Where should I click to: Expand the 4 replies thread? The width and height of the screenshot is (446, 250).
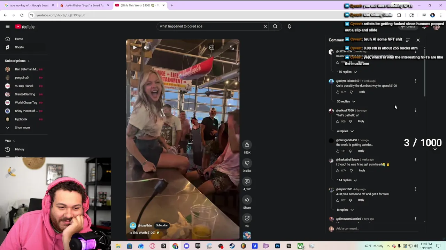point(345,131)
